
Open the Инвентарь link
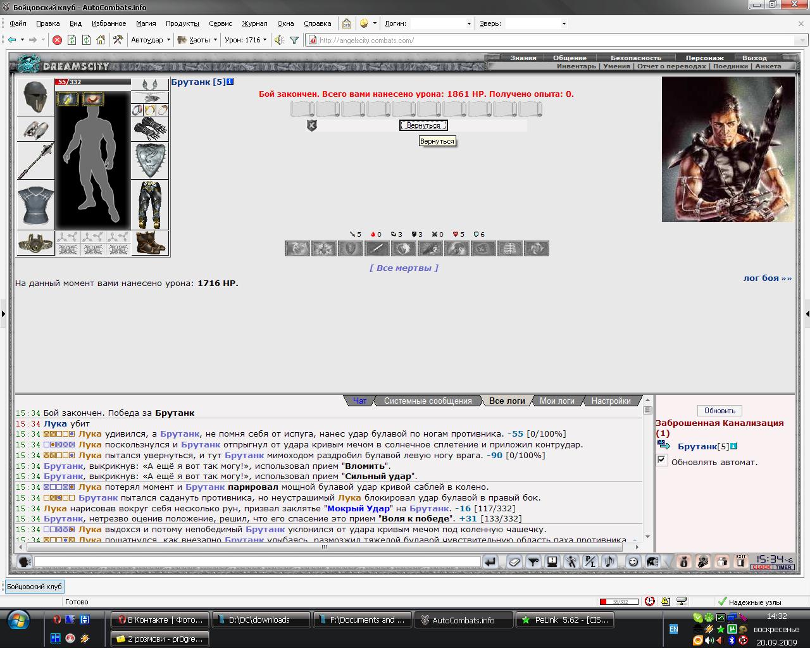[576, 66]
